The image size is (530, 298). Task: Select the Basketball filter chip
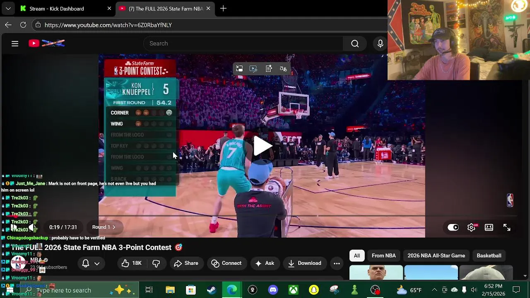click(489, 256)
